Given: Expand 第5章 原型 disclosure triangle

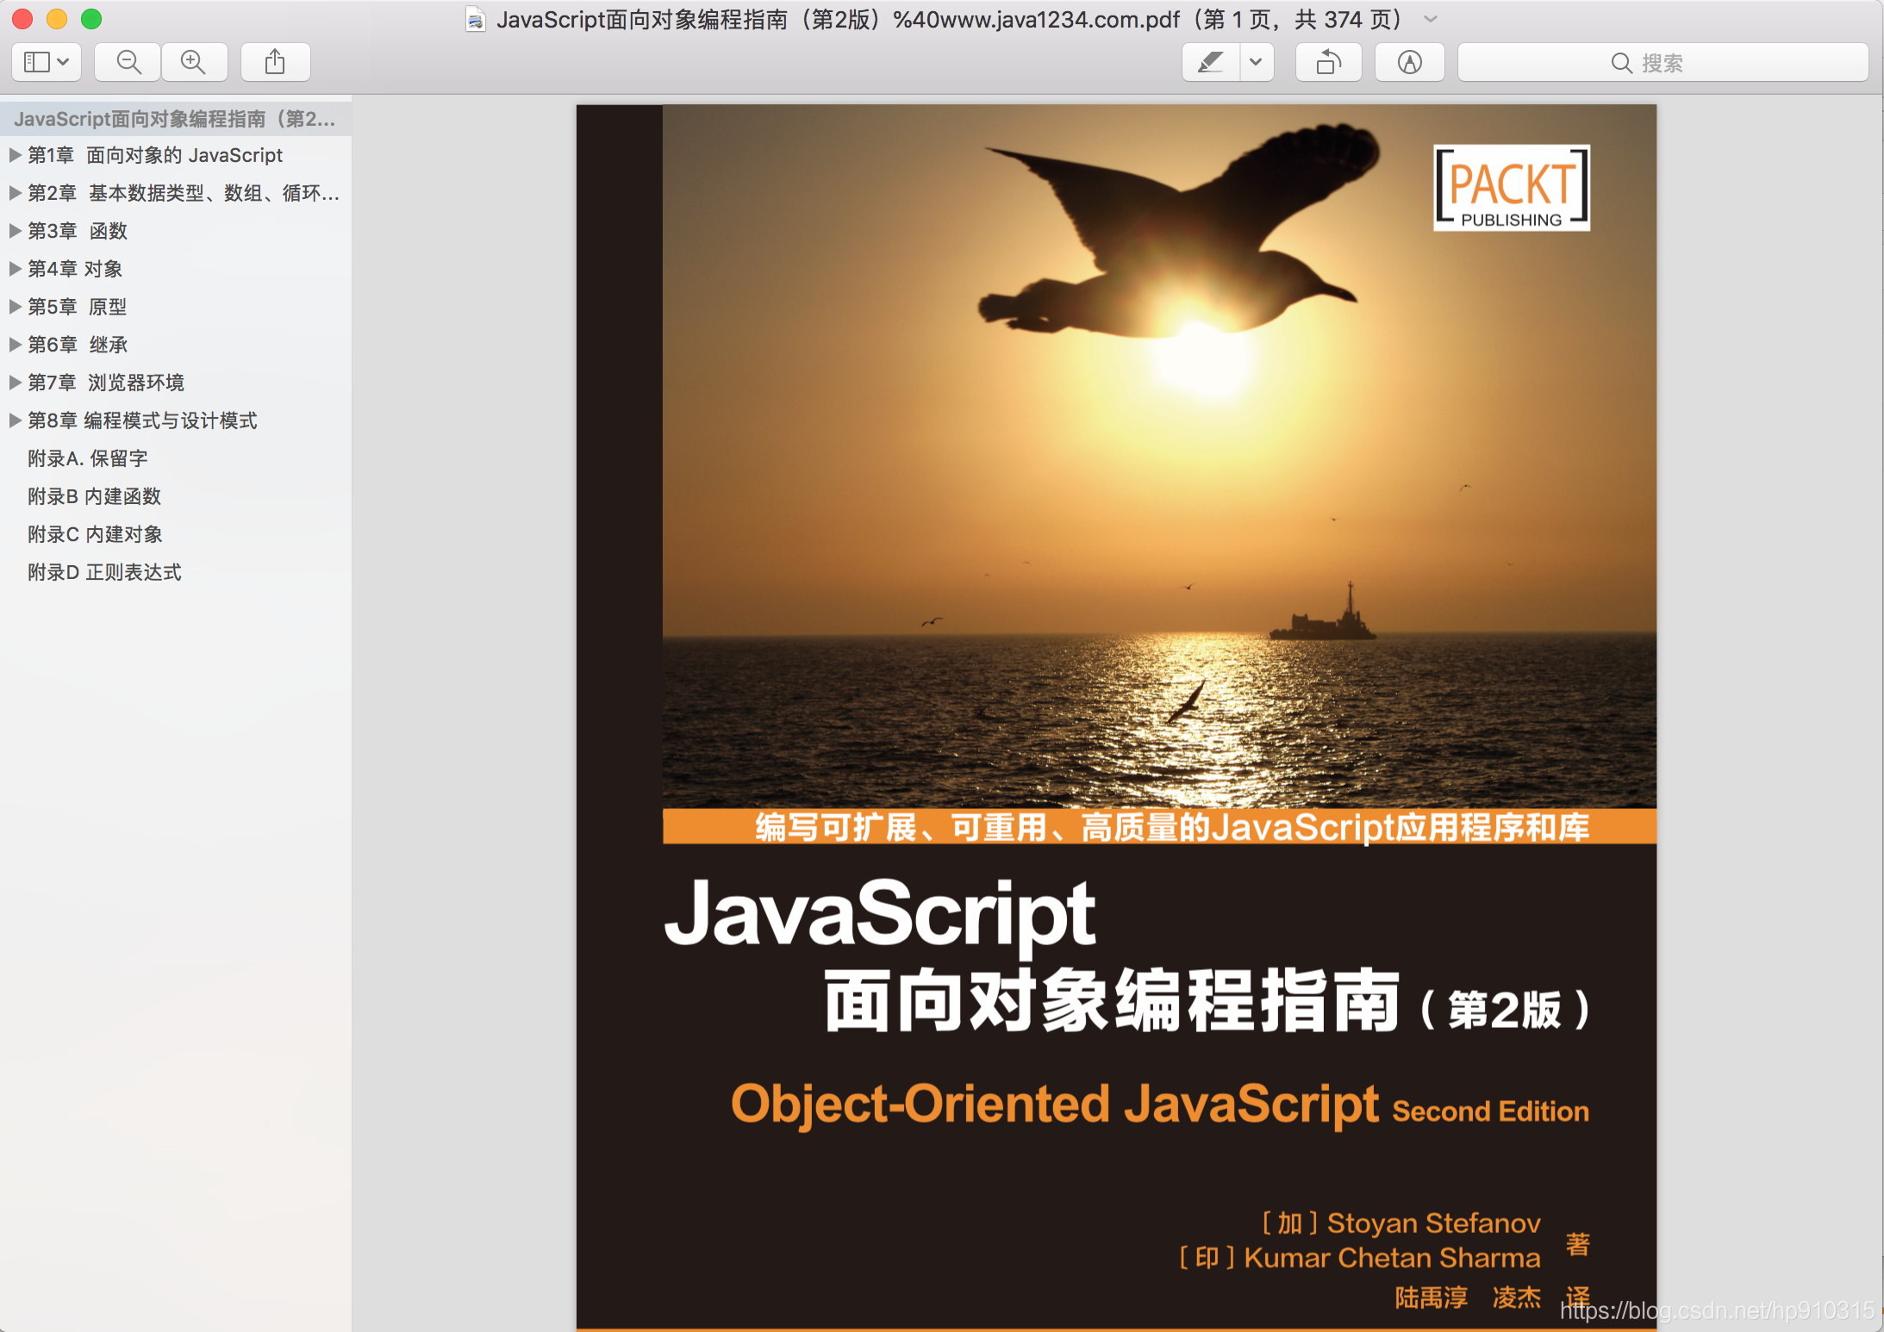Looking at the screenshot, I should [15, 307].
